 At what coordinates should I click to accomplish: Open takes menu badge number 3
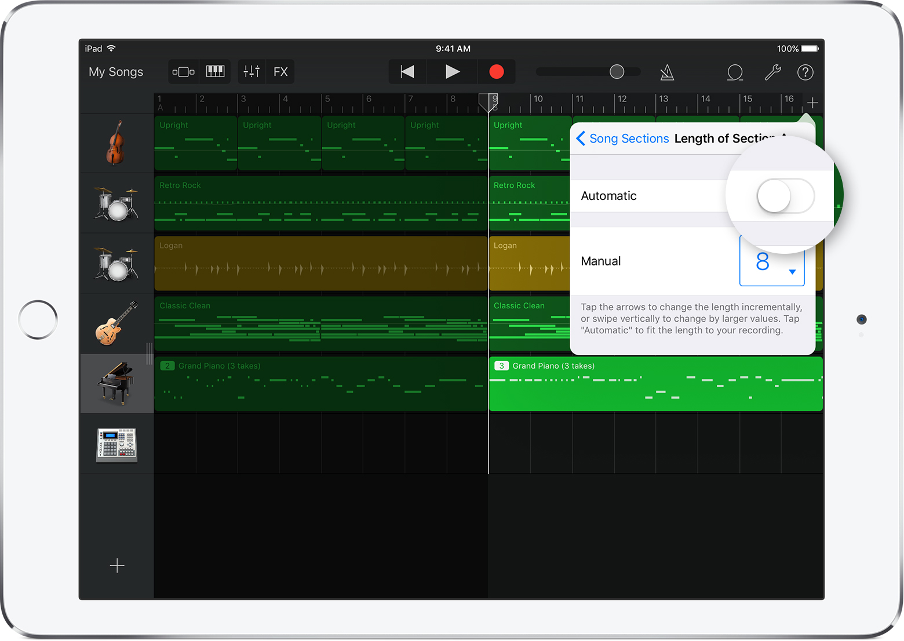501,366
